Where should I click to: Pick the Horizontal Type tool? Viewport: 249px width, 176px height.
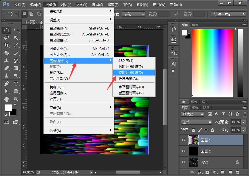[x=16, y=84]
